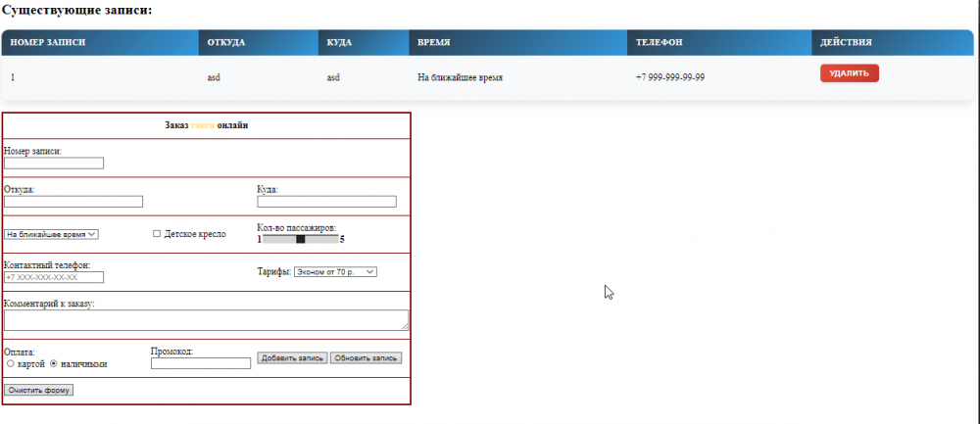Open the Тарифы dropdown showing Эконом
The width and height of the screenshot is (980, 424).
[335, 271]
